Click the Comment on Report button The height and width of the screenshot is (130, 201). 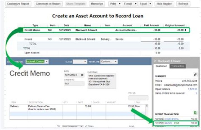[49, 4]
